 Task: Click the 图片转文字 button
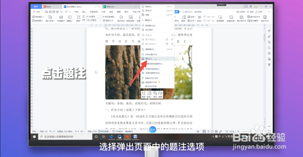[x=254, y=17]
